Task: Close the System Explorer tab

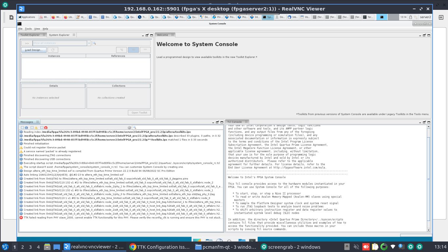Action: click(74, 35)
